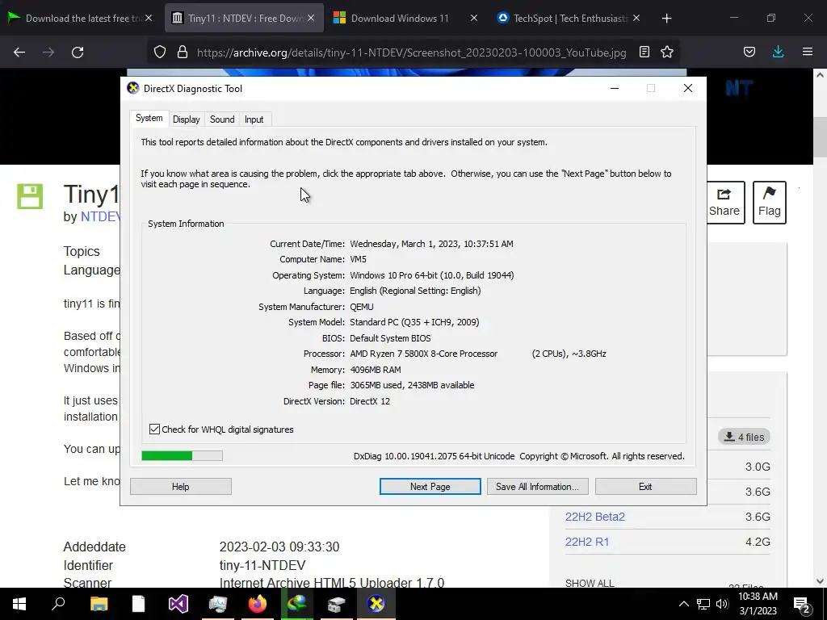
Task: Click the site padlock icon
Action: point(183,52)
